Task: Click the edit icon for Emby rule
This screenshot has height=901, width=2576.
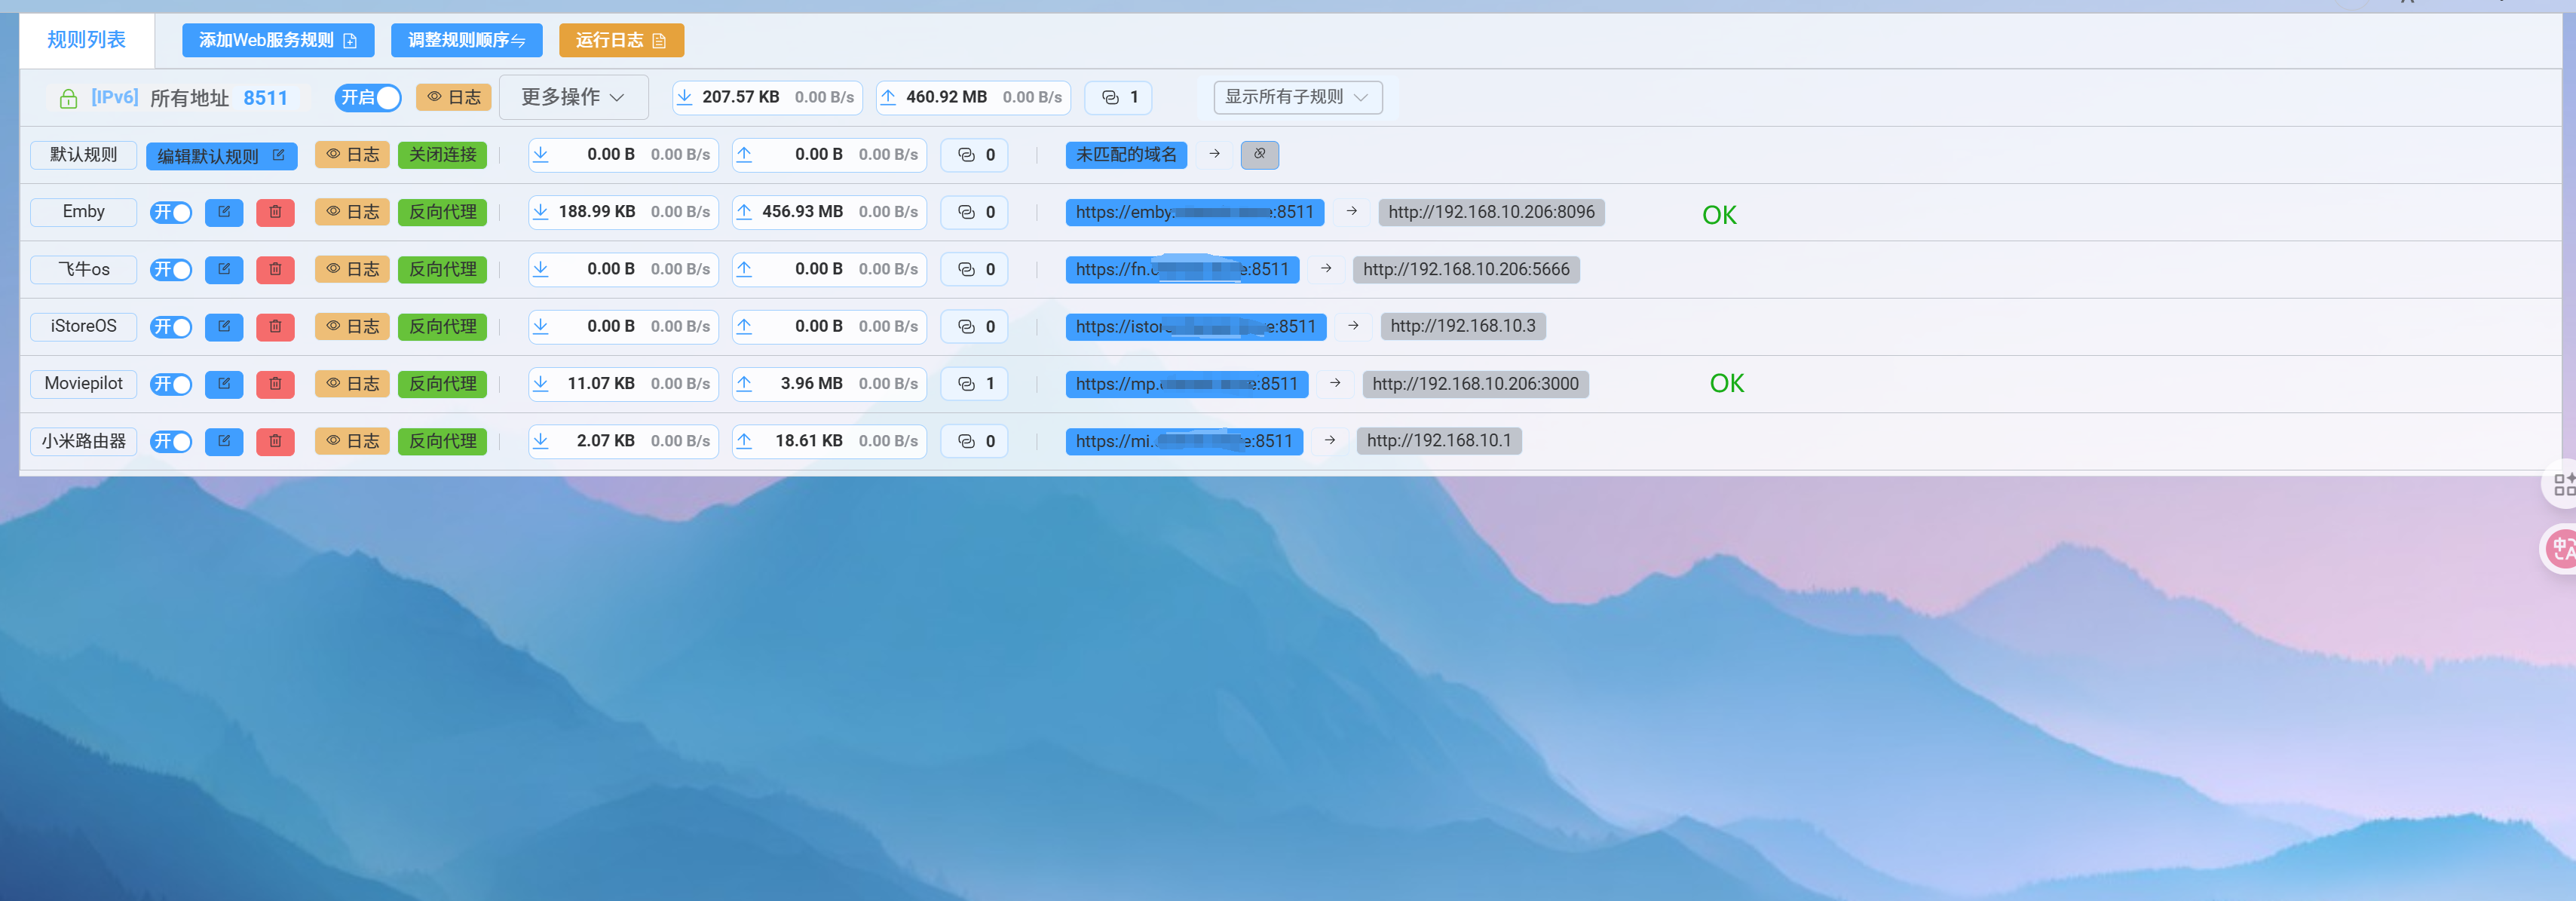Action: 224,212
